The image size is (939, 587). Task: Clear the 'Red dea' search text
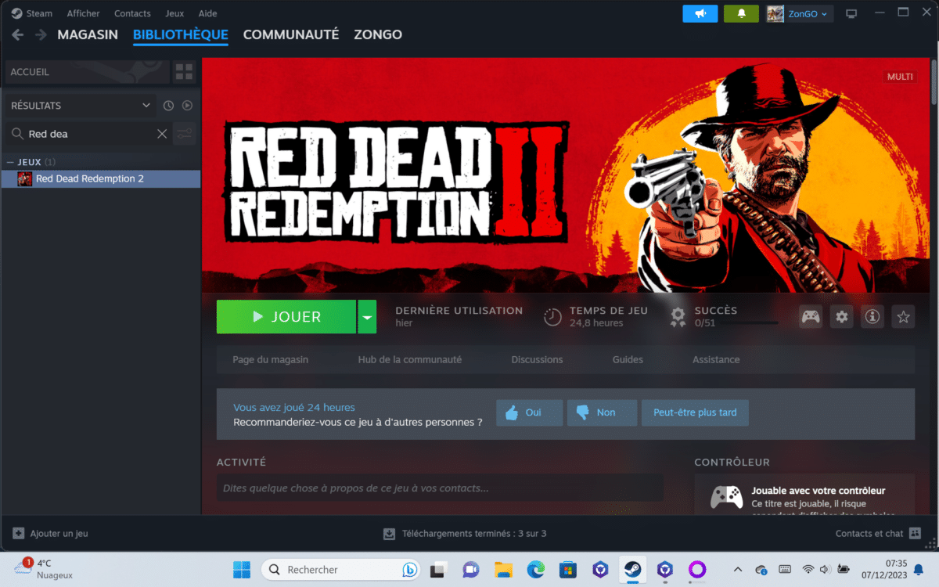(x=162, y=134)
